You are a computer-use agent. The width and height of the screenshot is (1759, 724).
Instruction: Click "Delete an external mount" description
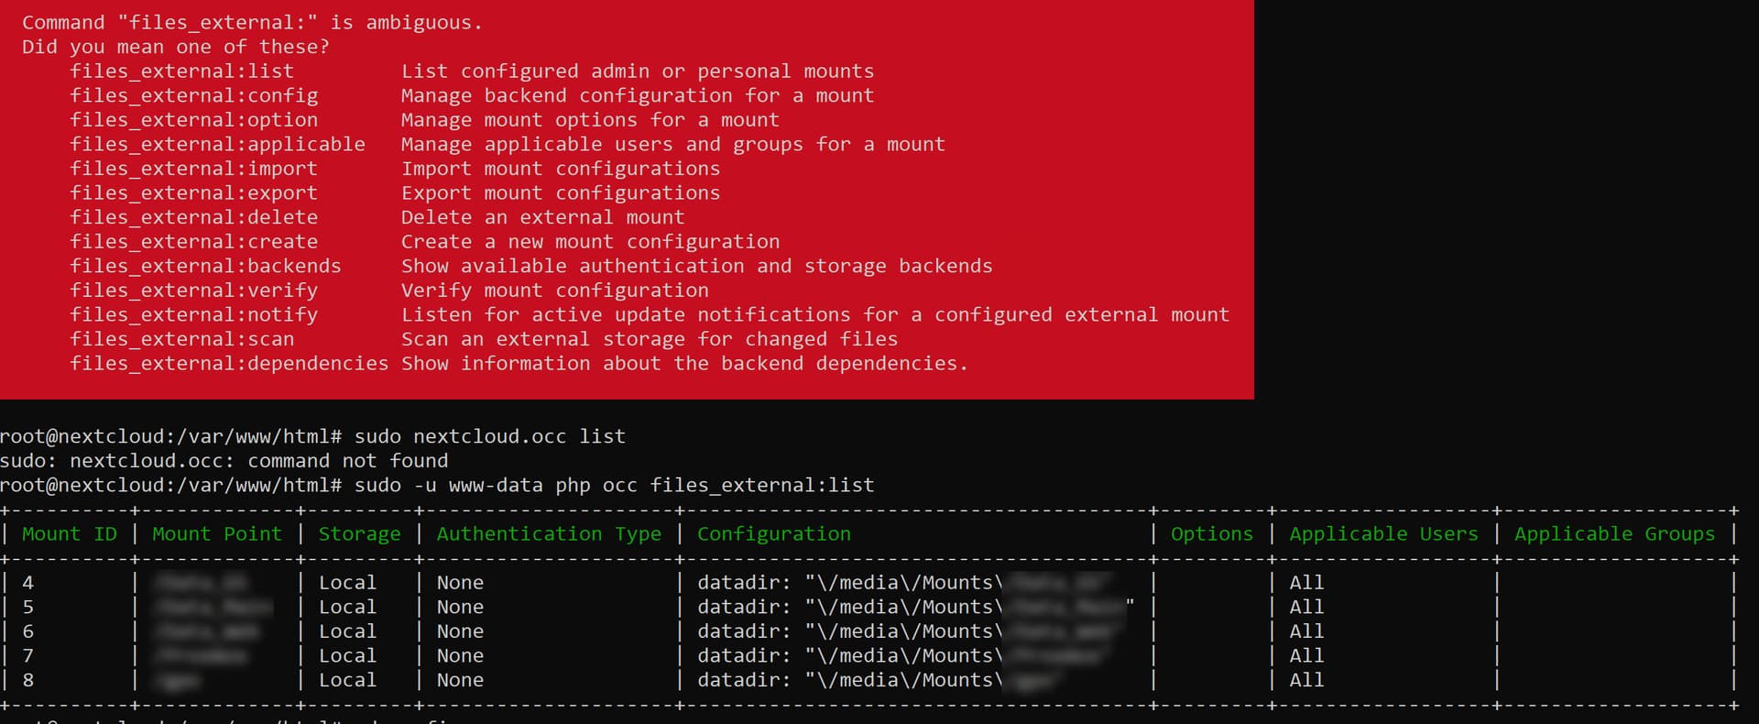point(542,217)
